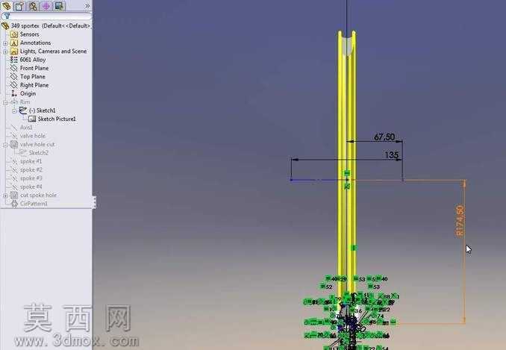Image resolution: width=506 pixels, height=350 pixels.
Task: Click the 67,50 dimension value
Action: 384,137
